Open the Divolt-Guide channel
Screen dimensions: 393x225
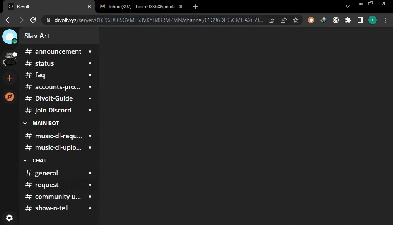pyautogui.click(x=59, y=98)
